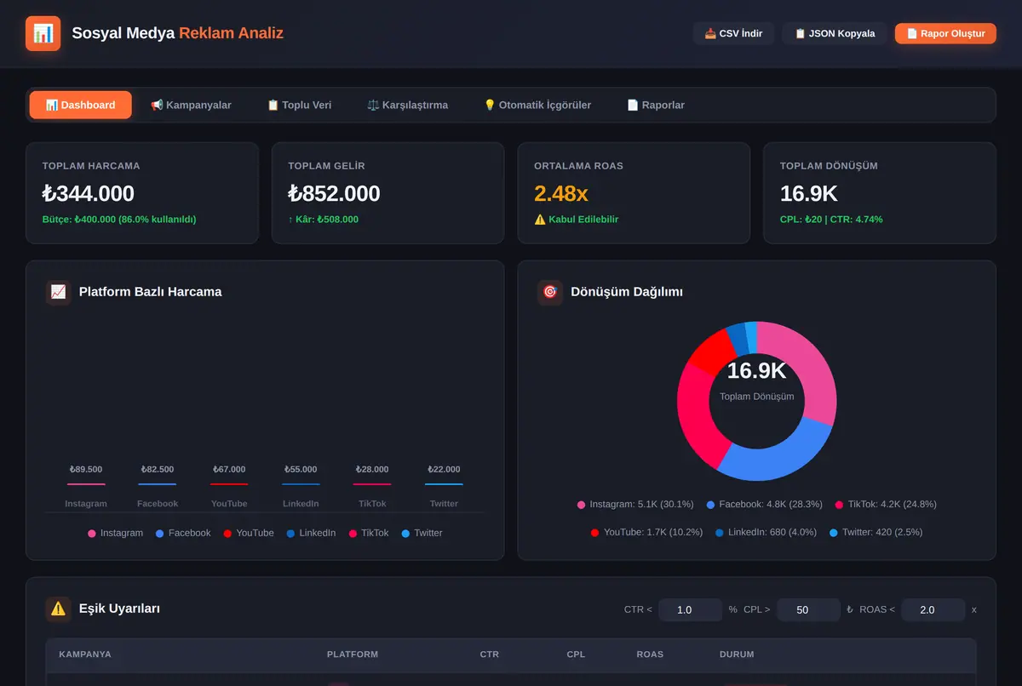Open the Otomatik İçgörüler tab
Viewport: 1022px width, 686px height.
[537, 105]
